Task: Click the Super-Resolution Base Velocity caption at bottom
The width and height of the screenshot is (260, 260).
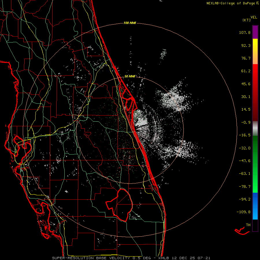Action: [131, 258]
